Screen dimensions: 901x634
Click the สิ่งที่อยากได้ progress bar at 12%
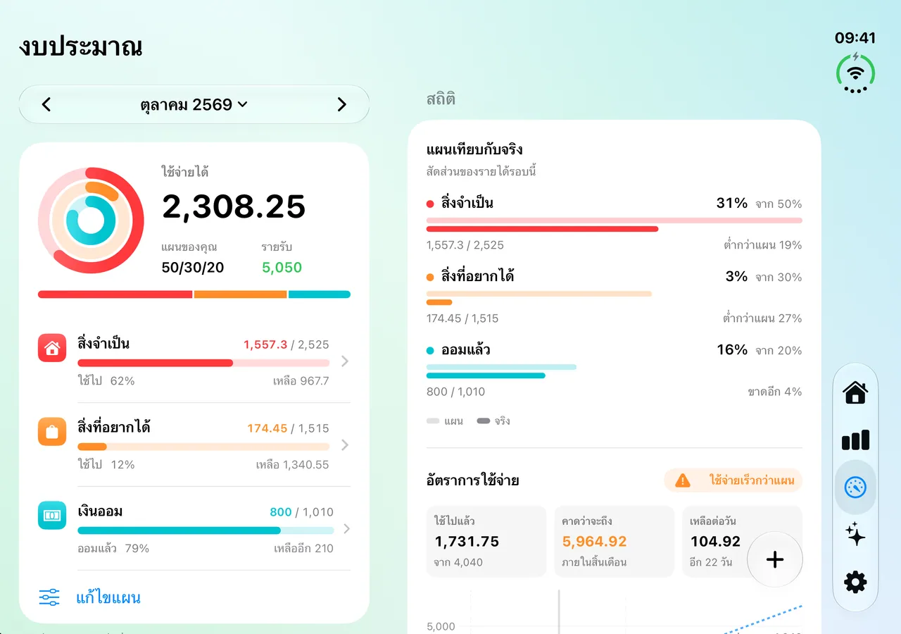point(203,447)
